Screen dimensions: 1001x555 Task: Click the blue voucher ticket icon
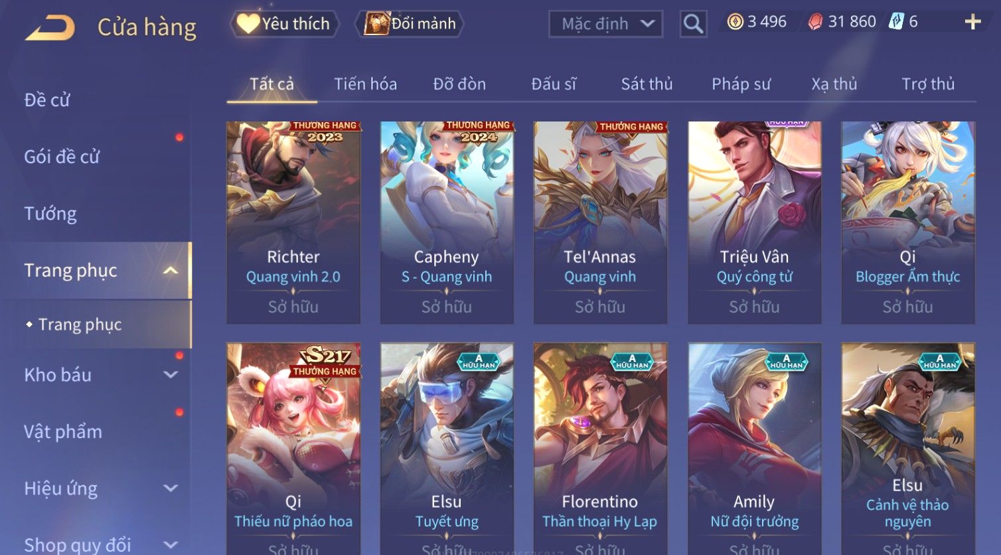896,22
